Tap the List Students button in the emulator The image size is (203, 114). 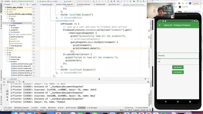click(x=178, y=72)
